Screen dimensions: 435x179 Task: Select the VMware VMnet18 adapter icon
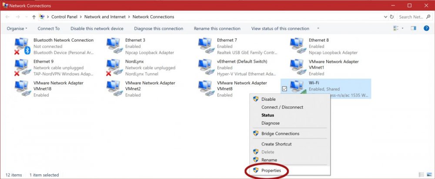[22, 89]
